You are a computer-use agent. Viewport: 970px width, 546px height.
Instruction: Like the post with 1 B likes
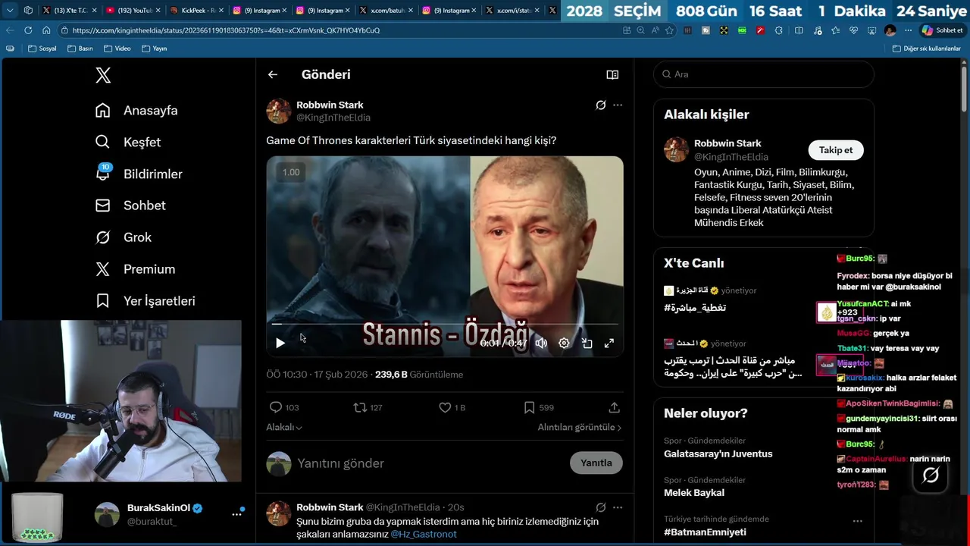point(445,407)
